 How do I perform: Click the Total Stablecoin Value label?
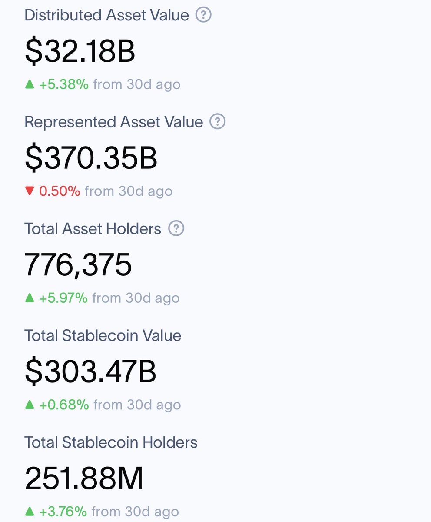coord(103,335)
